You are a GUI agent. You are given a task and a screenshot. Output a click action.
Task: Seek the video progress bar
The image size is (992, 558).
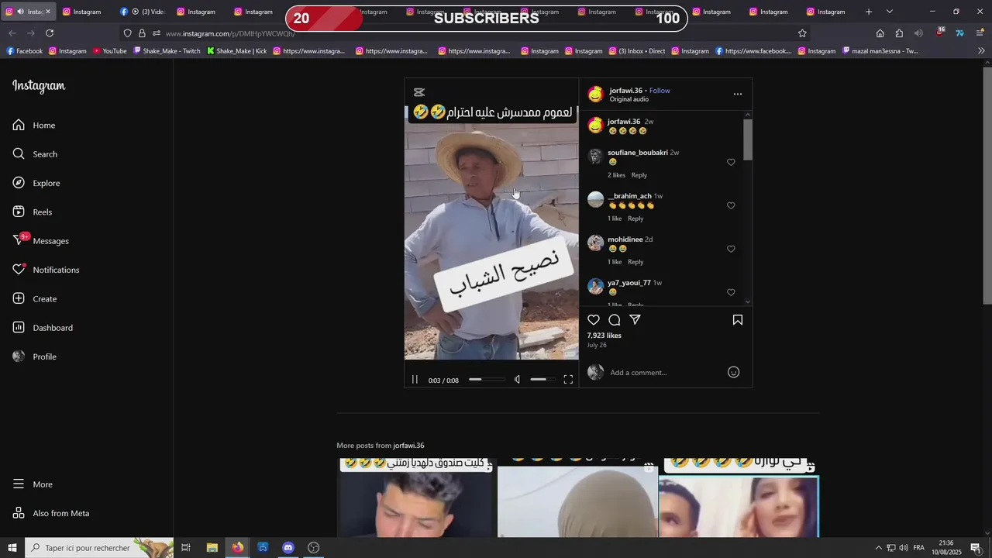pos(486,380)
